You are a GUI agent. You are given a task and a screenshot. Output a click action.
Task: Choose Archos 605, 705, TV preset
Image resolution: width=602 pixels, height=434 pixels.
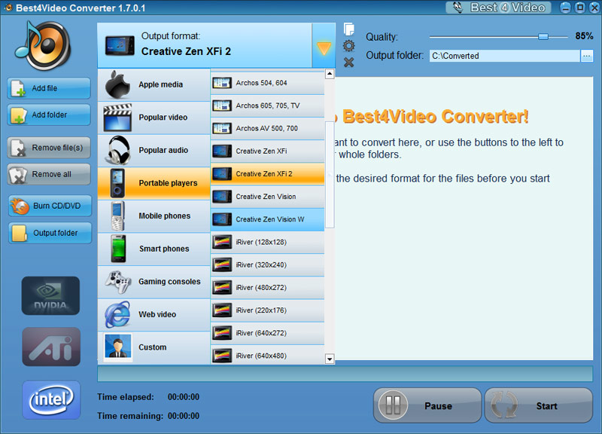click(x=268, y=105)
